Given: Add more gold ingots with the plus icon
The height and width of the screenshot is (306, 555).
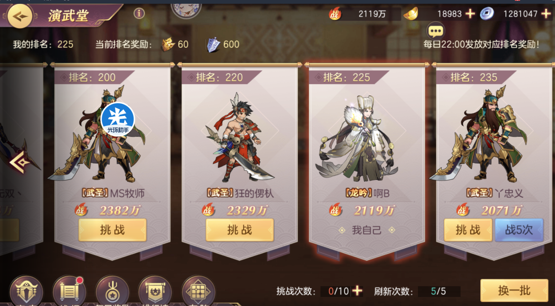Looking at the screenshot, I should pos(470,14).
